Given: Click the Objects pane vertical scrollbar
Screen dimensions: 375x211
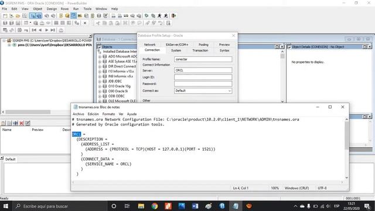Looking at the screenshot, I should (282, 56).
